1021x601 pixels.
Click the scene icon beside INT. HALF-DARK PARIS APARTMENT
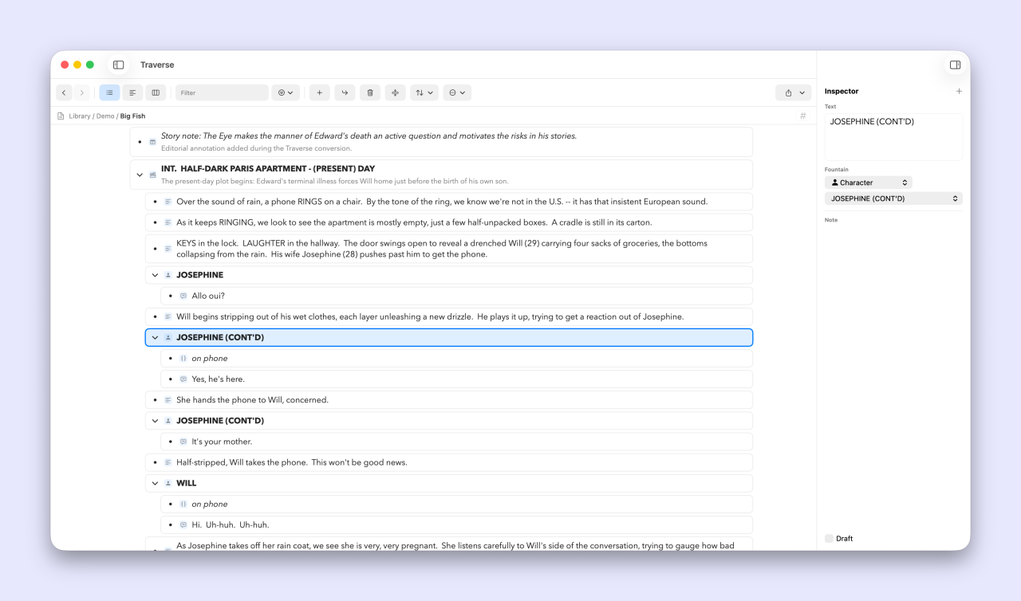point(152,175)
